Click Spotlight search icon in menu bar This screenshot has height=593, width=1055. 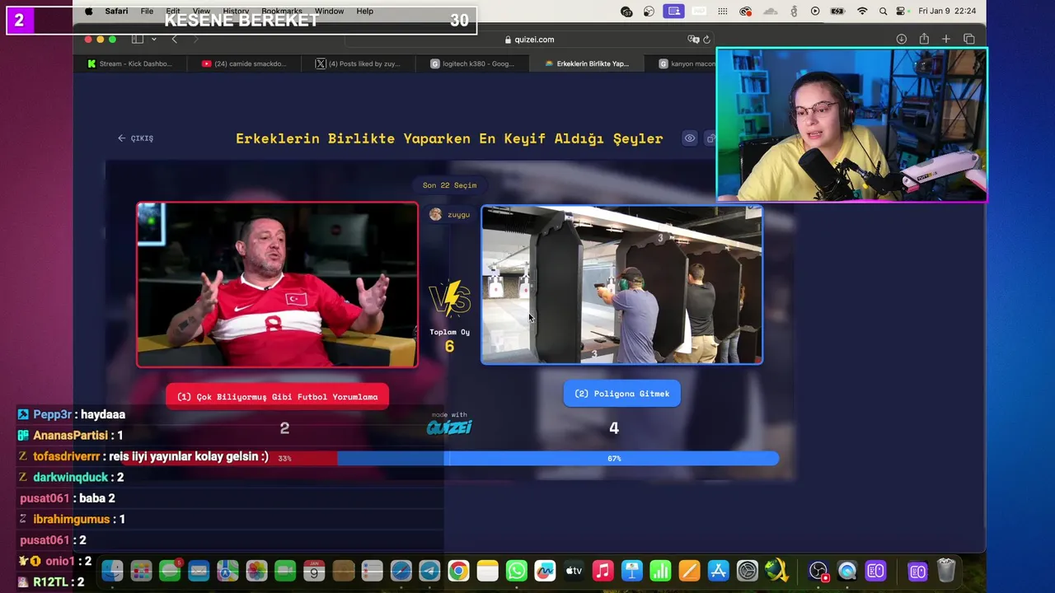883,12
